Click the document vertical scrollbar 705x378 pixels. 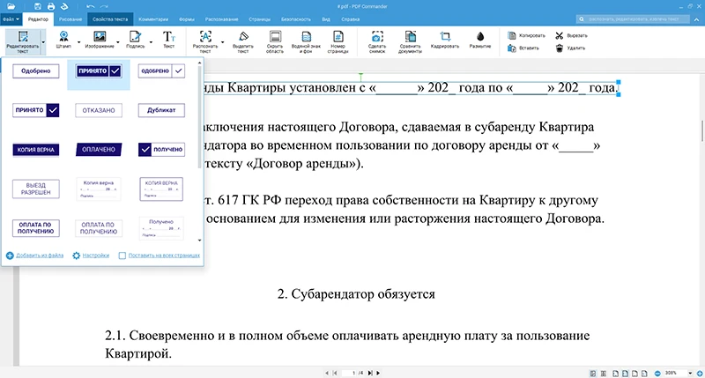tap(701, 130)
